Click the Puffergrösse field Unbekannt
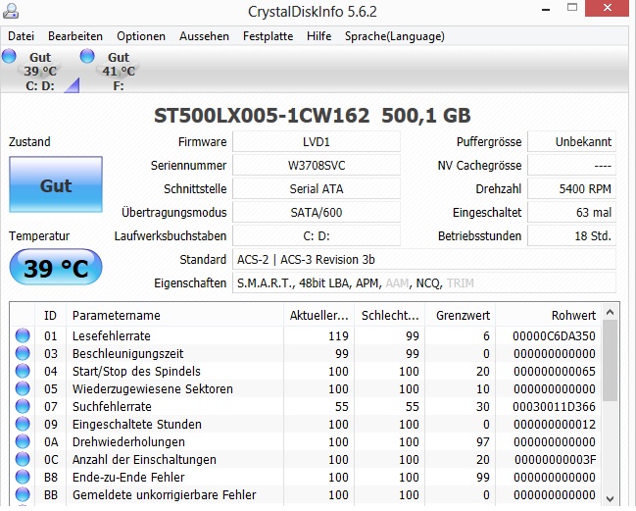The height and width of the screenshot is (511, 636). pos(571,141)
